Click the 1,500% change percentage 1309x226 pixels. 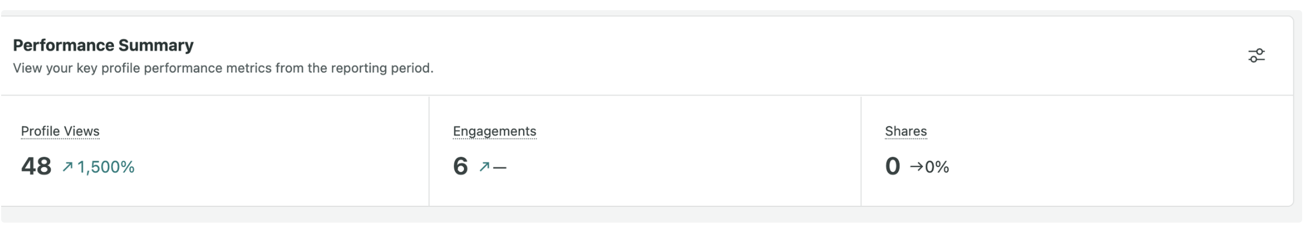(x=106, y=167)
